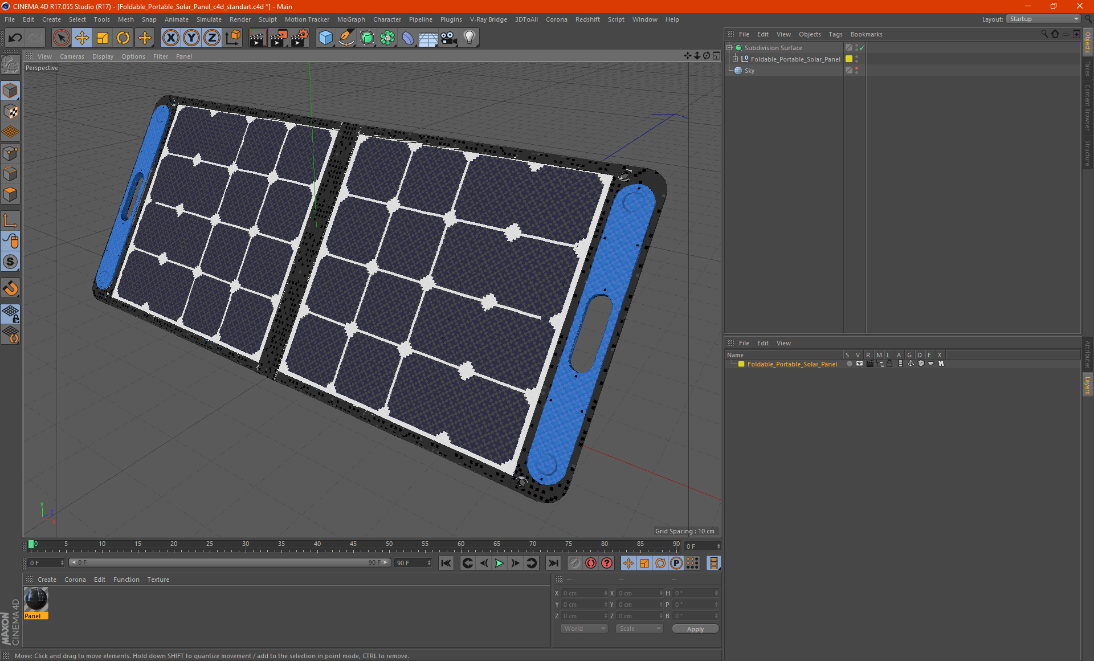The image size is (1094, 661).
Task: Open the Layout Startup dropdown
Action: click(x=1043, y=19)
